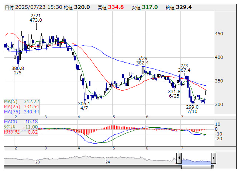Screen dimensions: 241x173
Task: Click the month 5 label under price chart
Action: (x=114, y=117)
